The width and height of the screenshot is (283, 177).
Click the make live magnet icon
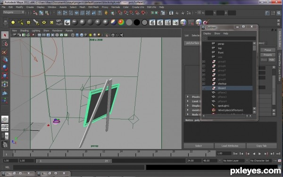point(143,13)
